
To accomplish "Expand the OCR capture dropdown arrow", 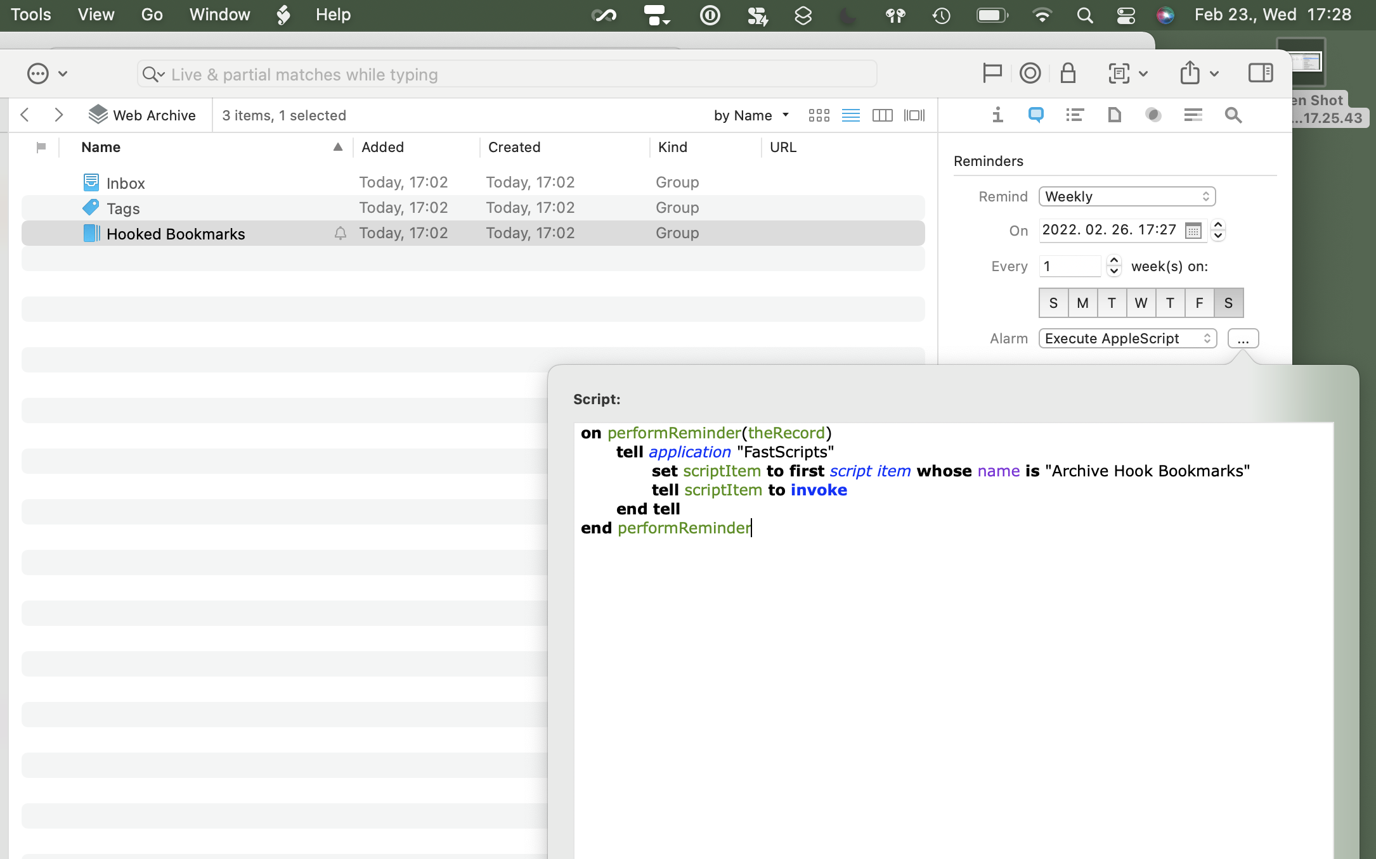I will coord(1143,73).
